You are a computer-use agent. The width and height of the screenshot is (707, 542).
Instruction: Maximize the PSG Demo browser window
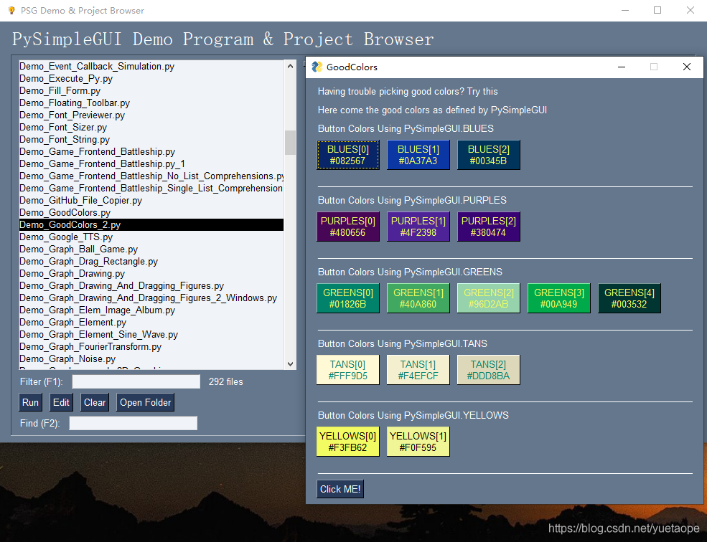(x=657, y=10)
